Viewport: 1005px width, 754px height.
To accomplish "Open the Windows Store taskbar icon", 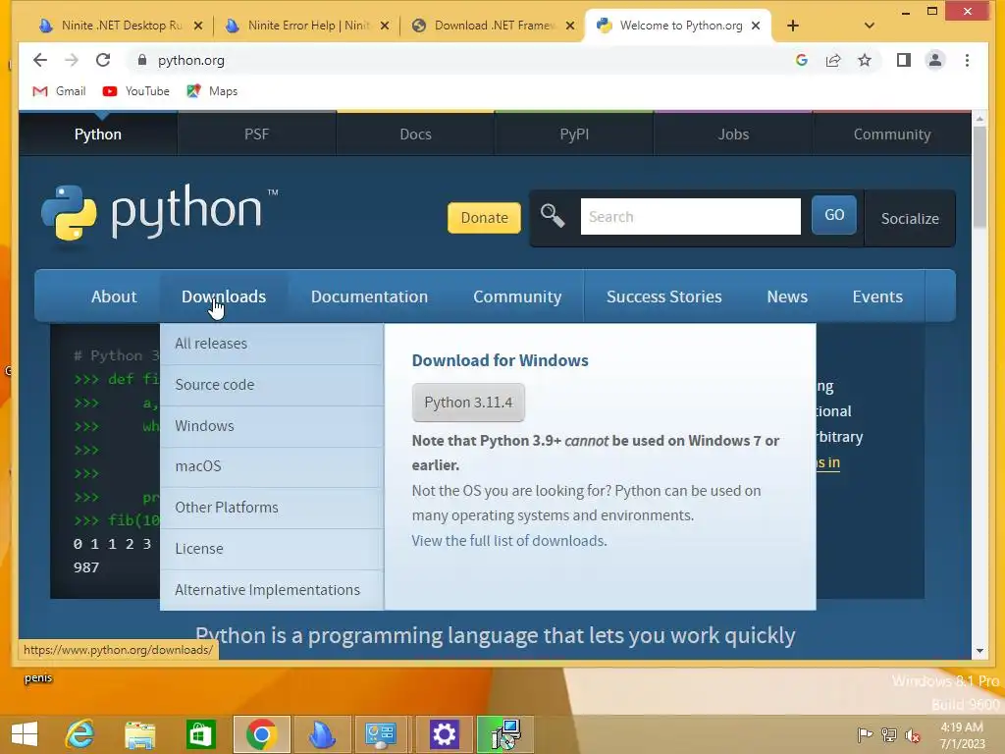I will pyautogui.click(x=200, y=734).
